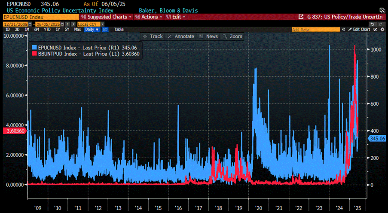Expand the Daily periodicity dropdown
This screenshot has width=388, height=213.
(92, 30)
